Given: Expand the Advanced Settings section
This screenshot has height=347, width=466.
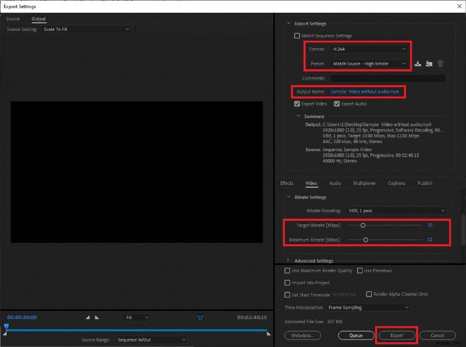Looking at the screenshot, I should coord(288,260).
